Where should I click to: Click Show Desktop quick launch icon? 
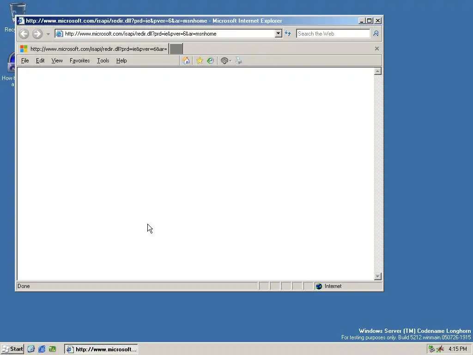tap(31, 349)
